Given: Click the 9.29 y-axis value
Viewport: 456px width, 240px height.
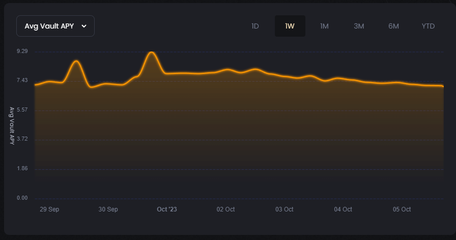Looking at the screenshot, I should pyautogui.click(x=22, y=51).
